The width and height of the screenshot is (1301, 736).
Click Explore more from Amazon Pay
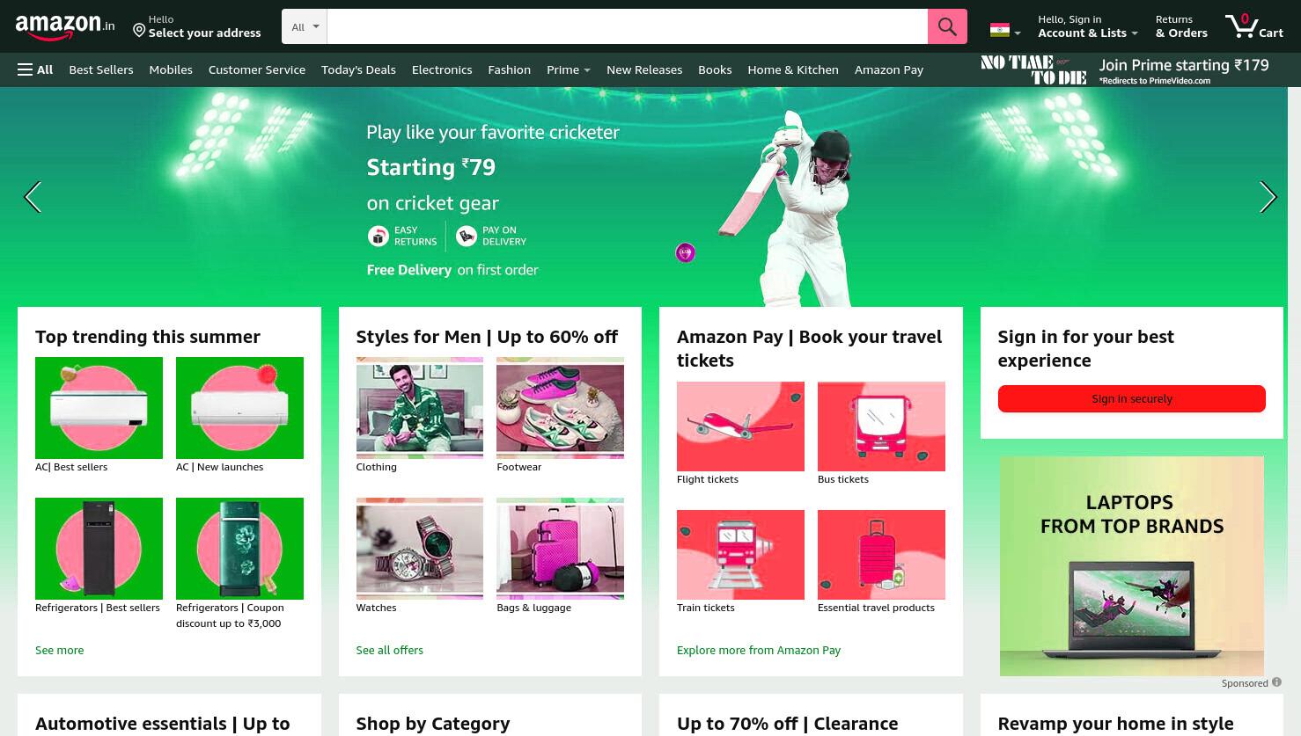tap(759, 650)
